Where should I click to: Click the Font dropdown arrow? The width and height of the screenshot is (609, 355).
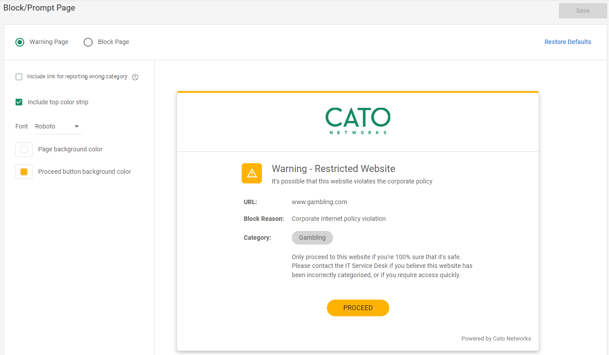point(76,127)
